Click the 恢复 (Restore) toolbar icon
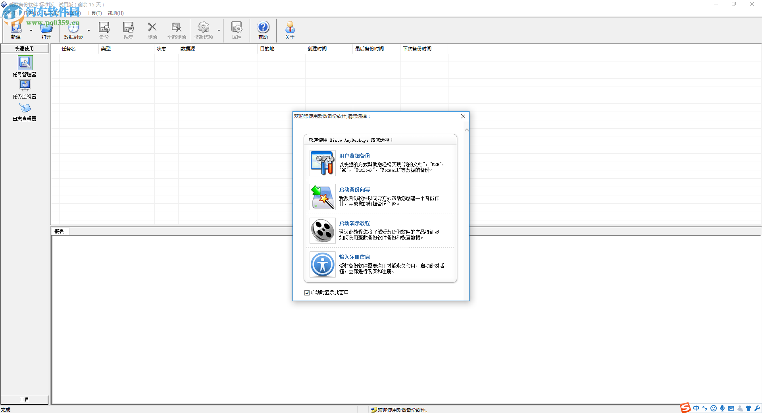The width and height of the screenshot is (762, 413). (128, 27)
